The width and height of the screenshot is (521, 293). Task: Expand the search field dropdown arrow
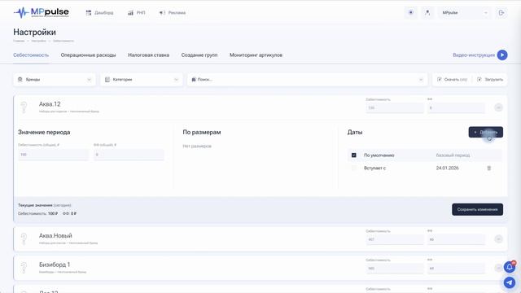(x=421, y=80)
